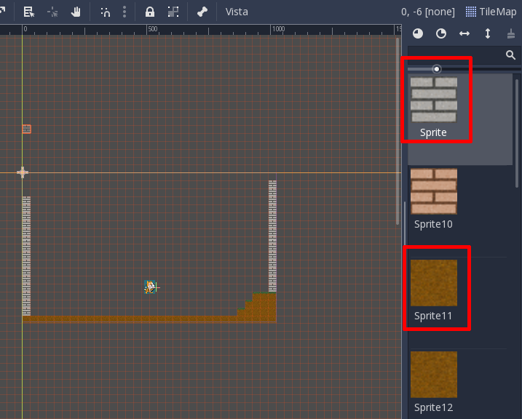Image resolution: width=522 pixels, height=419 pixels.
Task: Rotate tile right button
Action: (441, 33)
